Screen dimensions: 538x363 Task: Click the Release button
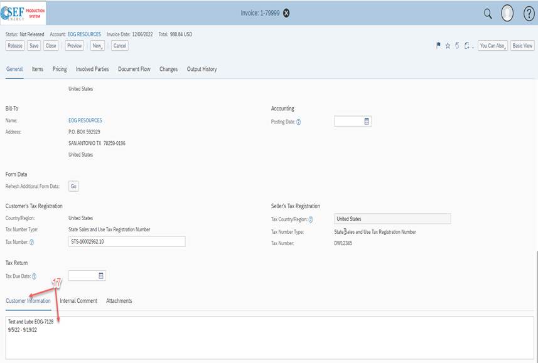click(x=14, y=45)
